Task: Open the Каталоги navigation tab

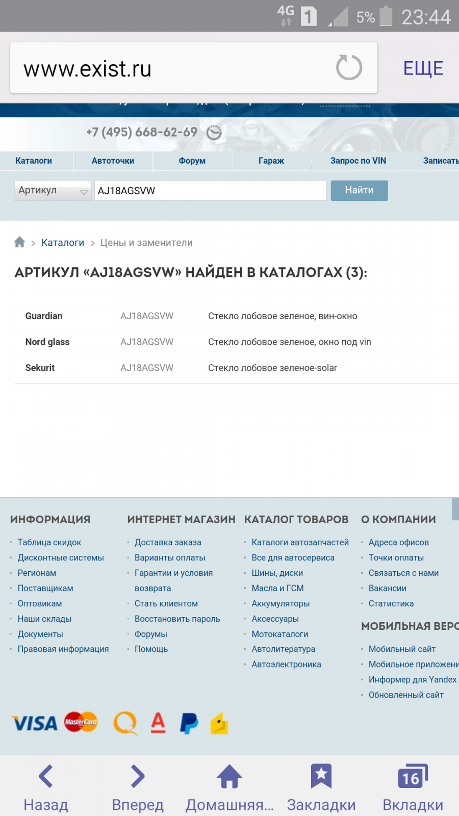Action: click(34, 161)
